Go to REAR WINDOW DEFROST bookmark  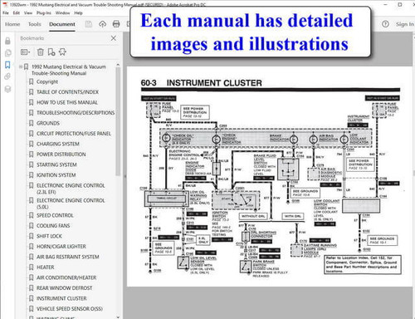click(x=65, y=288)
